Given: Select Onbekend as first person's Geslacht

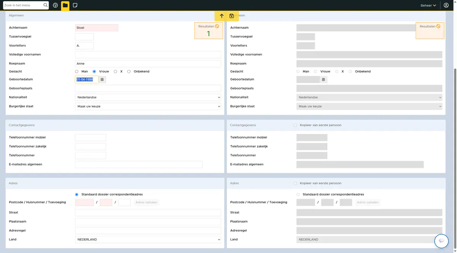Looking at the screenshot, I should pos(129,71).
